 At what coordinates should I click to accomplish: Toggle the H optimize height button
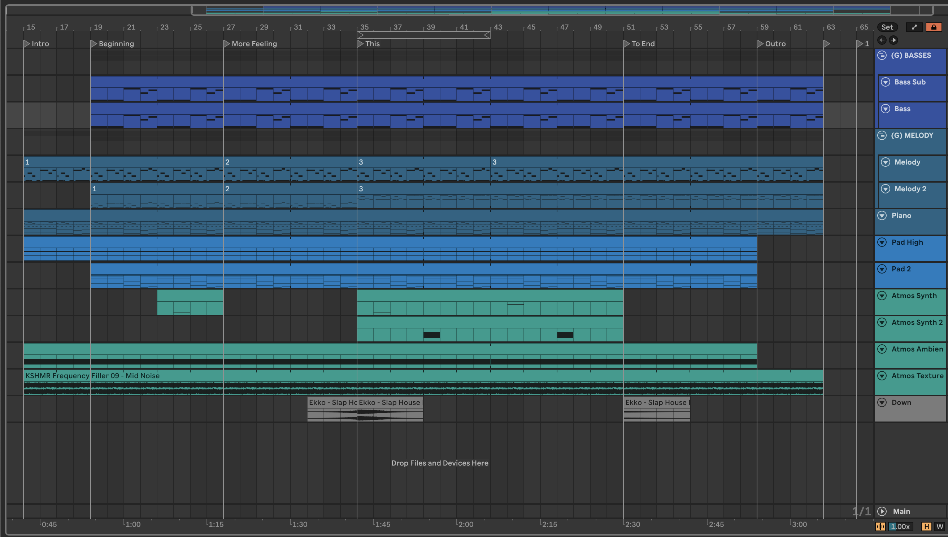926,526
